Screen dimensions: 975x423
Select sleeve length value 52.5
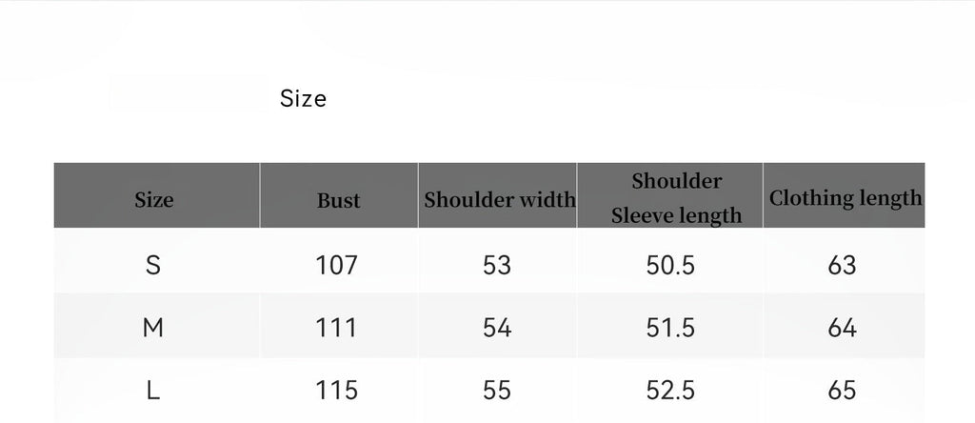[x=670, y=391]
